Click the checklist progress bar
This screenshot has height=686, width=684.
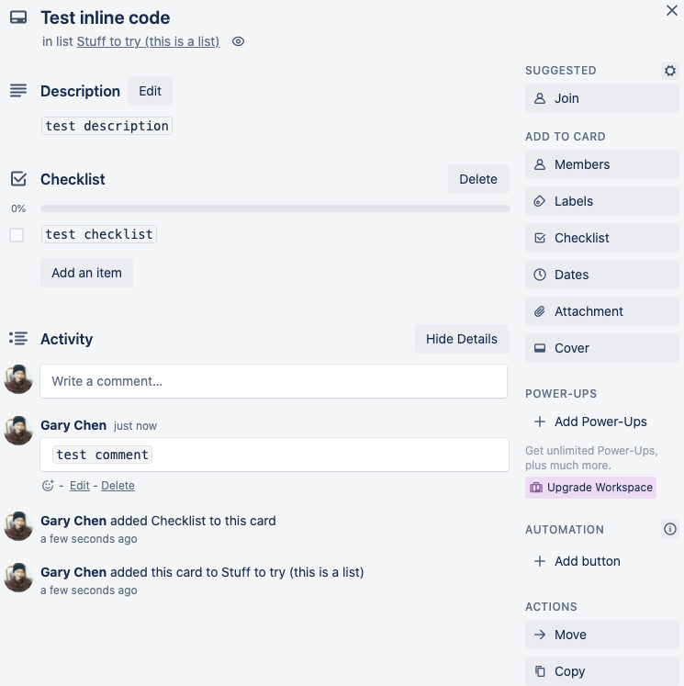[275, 208]
